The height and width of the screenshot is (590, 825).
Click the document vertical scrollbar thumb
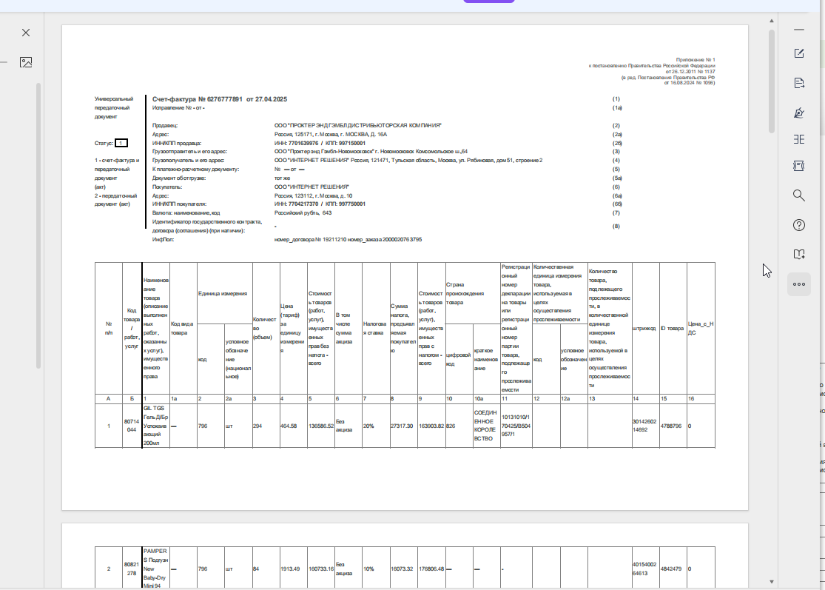click(x=771, y=81)
